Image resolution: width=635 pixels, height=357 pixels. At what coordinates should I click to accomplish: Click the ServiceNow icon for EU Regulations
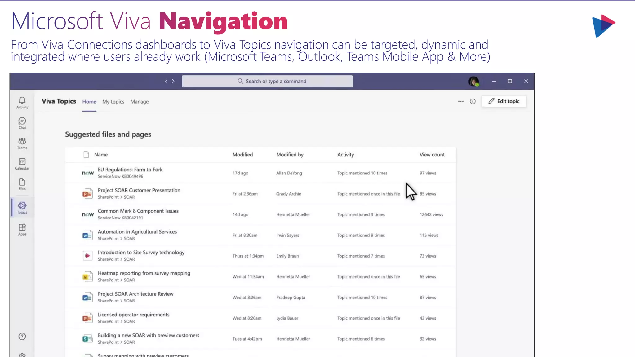coord(88,173)
